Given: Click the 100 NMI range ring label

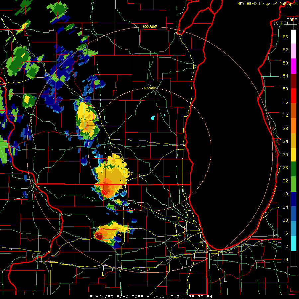Looking at the screenshot, I should 149,27.
